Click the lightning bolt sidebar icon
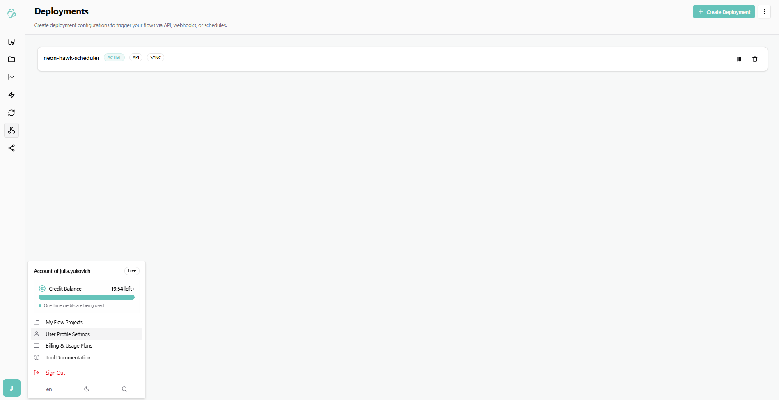 click(11, 95)
